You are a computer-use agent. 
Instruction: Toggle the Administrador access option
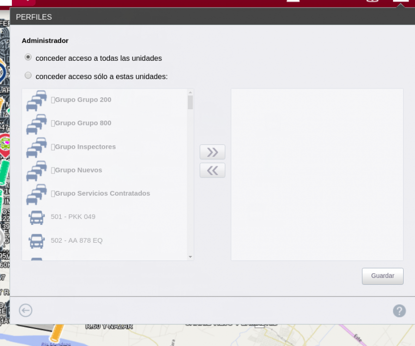[28, 57]
